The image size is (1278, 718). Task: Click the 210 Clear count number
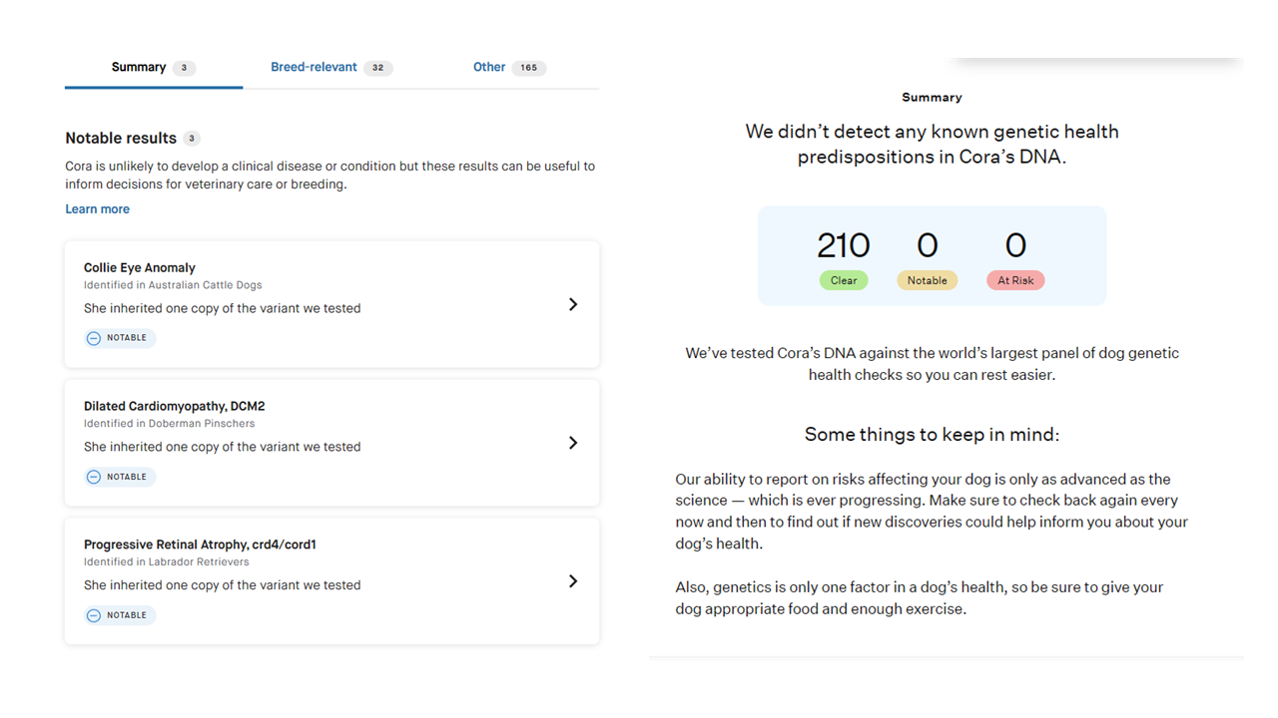pyautogui.click(x=844, y=244)
